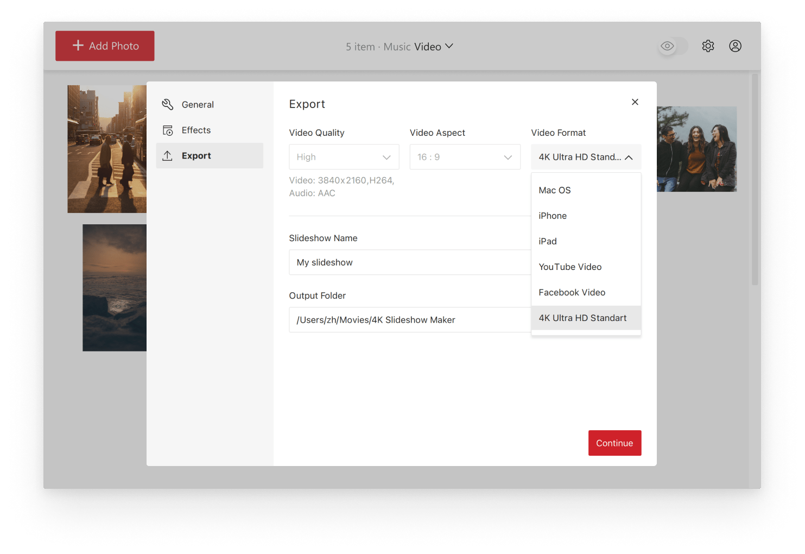Click the Export upload arrow icon
The height and width of the screenshot is (554, 805).
167,155
